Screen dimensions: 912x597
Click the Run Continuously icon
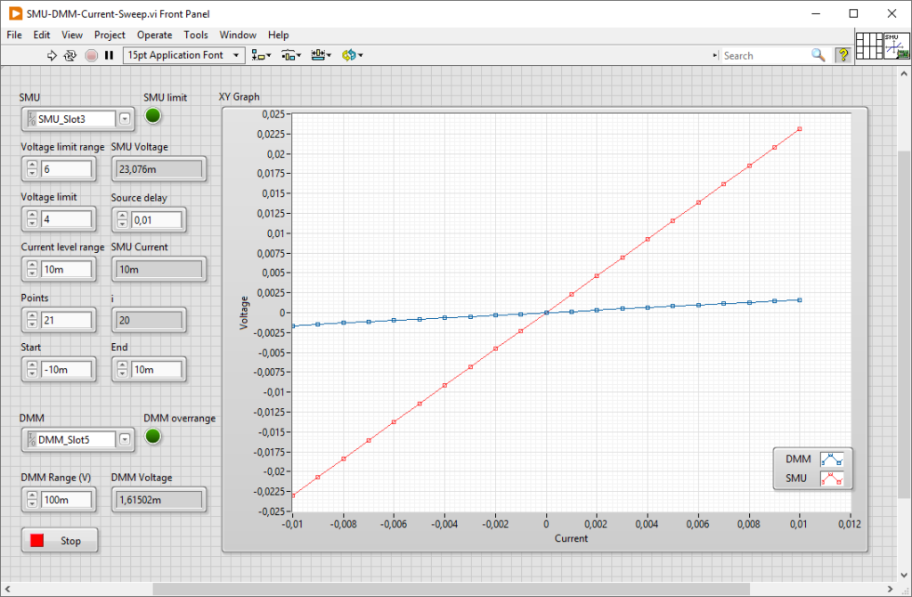coord(70,55)
